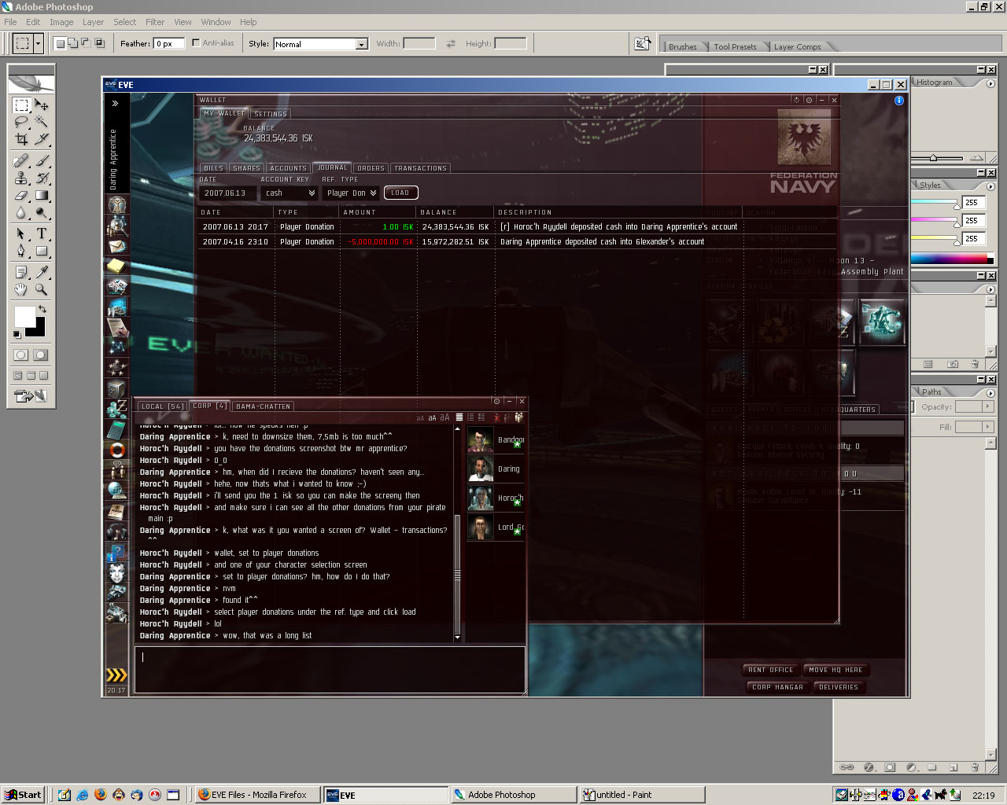Select the Move tool
The image size is (1007, 805).
point(42,105)
